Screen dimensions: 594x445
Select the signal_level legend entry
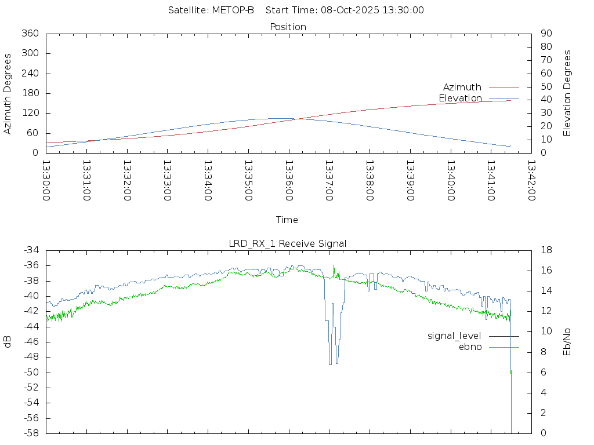(454, 336)
